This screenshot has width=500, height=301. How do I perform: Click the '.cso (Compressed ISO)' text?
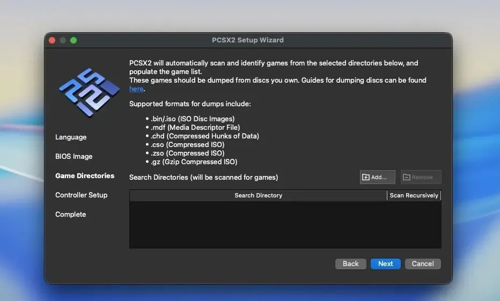(x=188, y=145)
